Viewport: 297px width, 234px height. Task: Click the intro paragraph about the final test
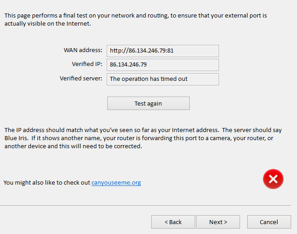click(135, 19)
